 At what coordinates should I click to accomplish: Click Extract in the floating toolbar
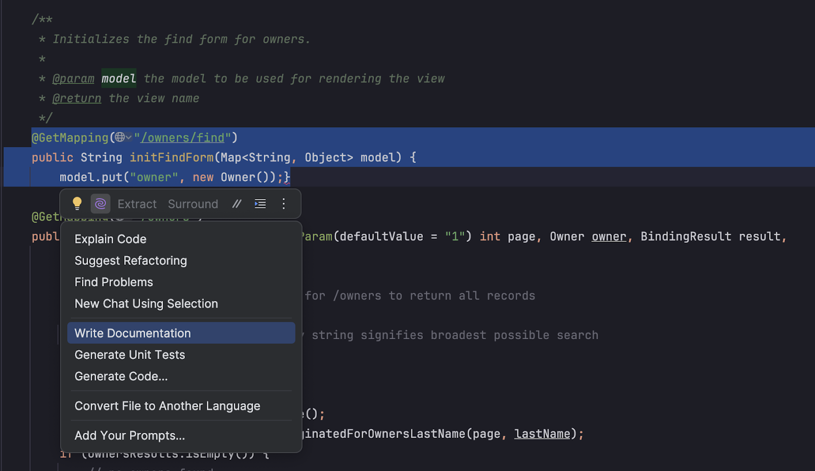coord(137,204)
